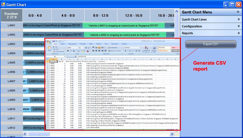This screenshot has height=138, width=243.
Task: Switch to the Insert ribbon tab
Action: [x=63, y=44]
